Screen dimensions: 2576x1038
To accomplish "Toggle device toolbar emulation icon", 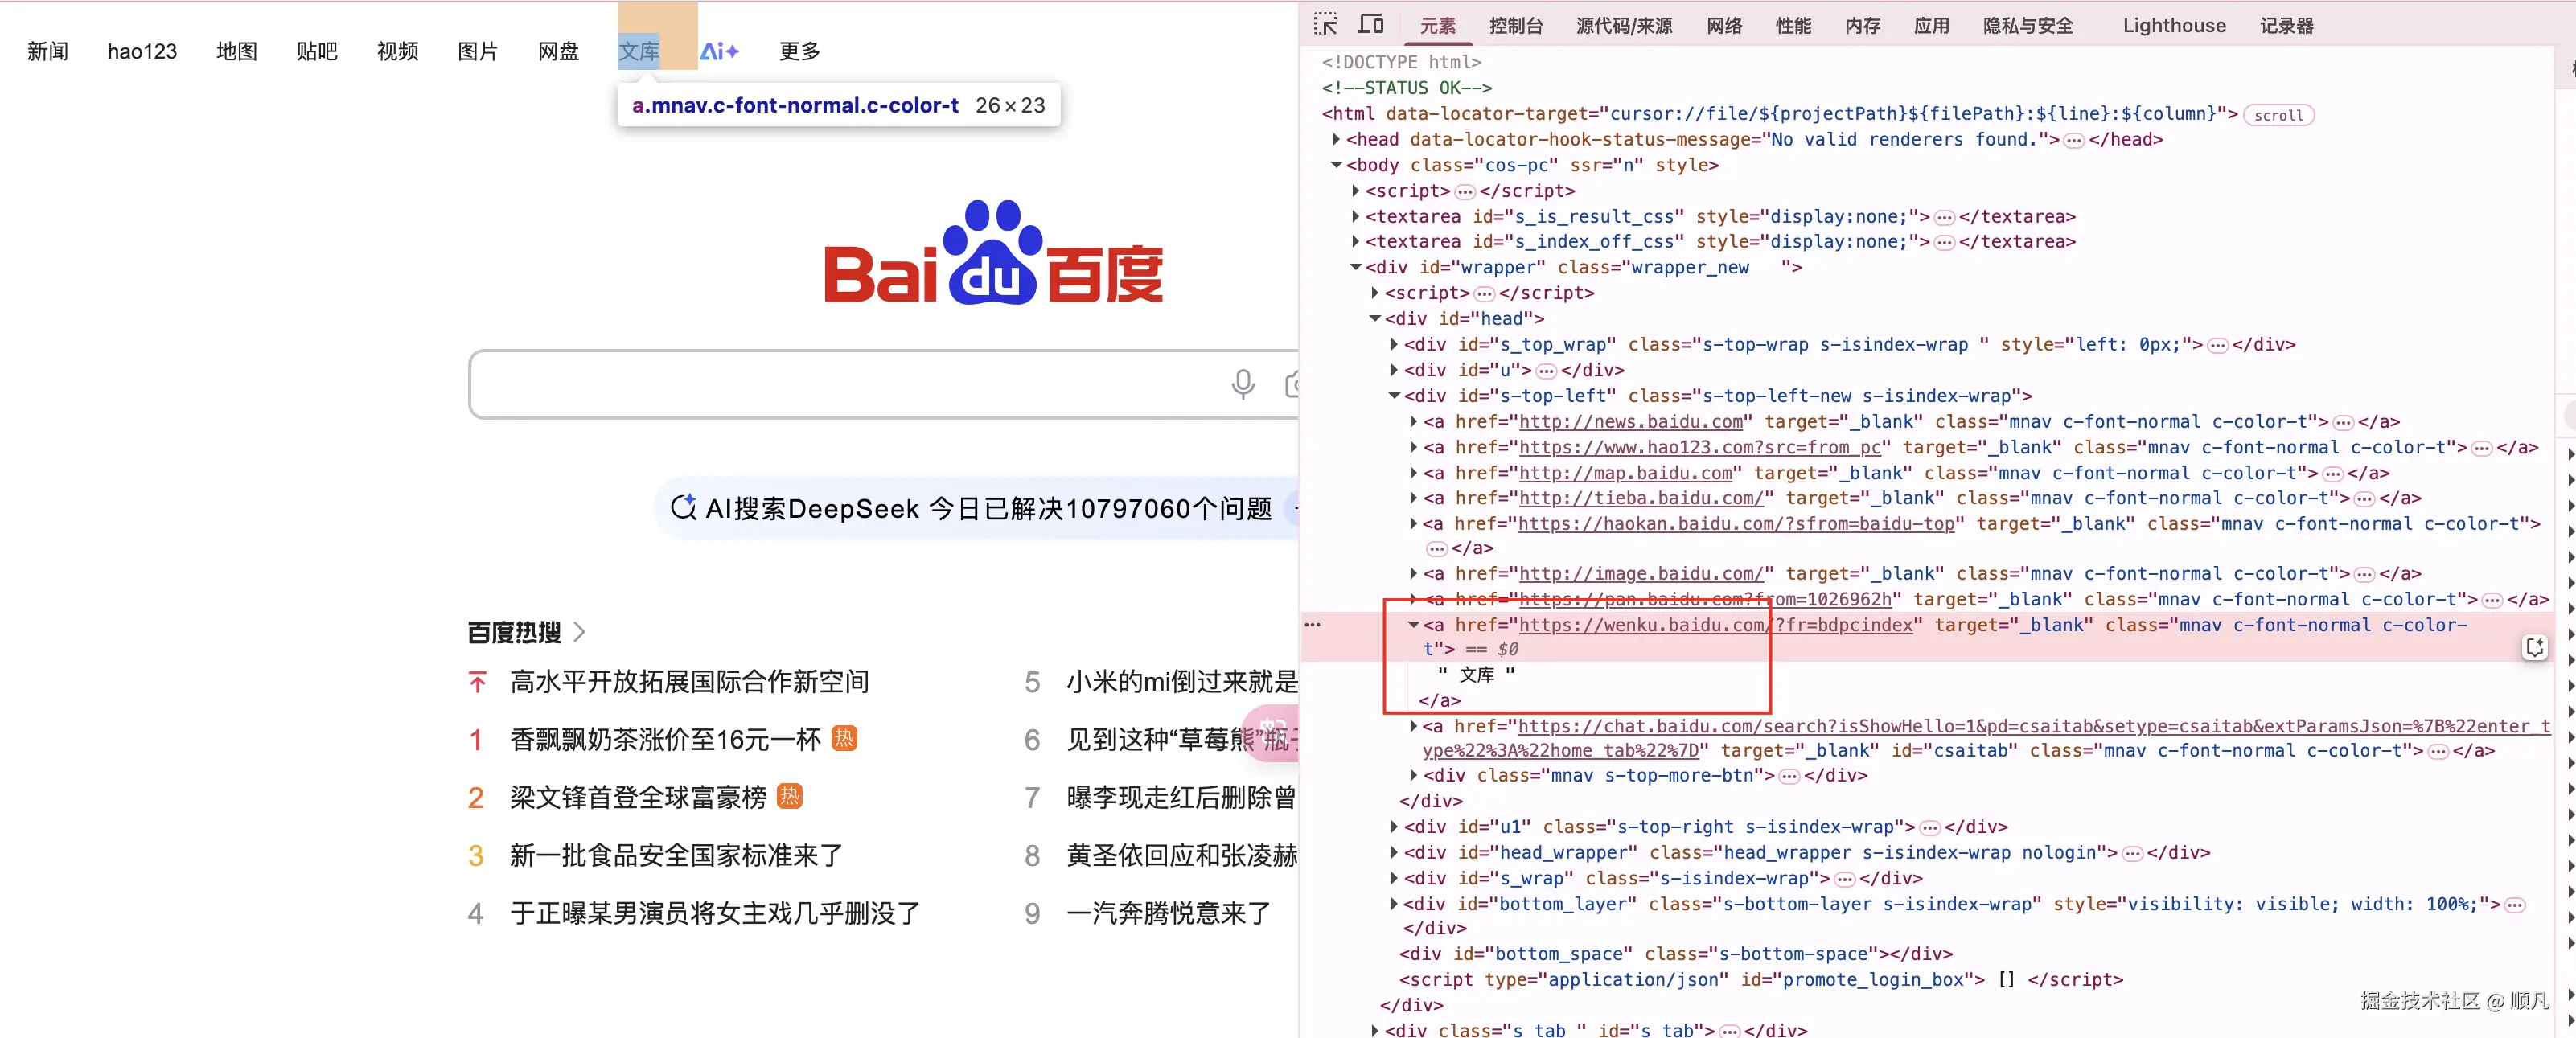I will 1370,24.
